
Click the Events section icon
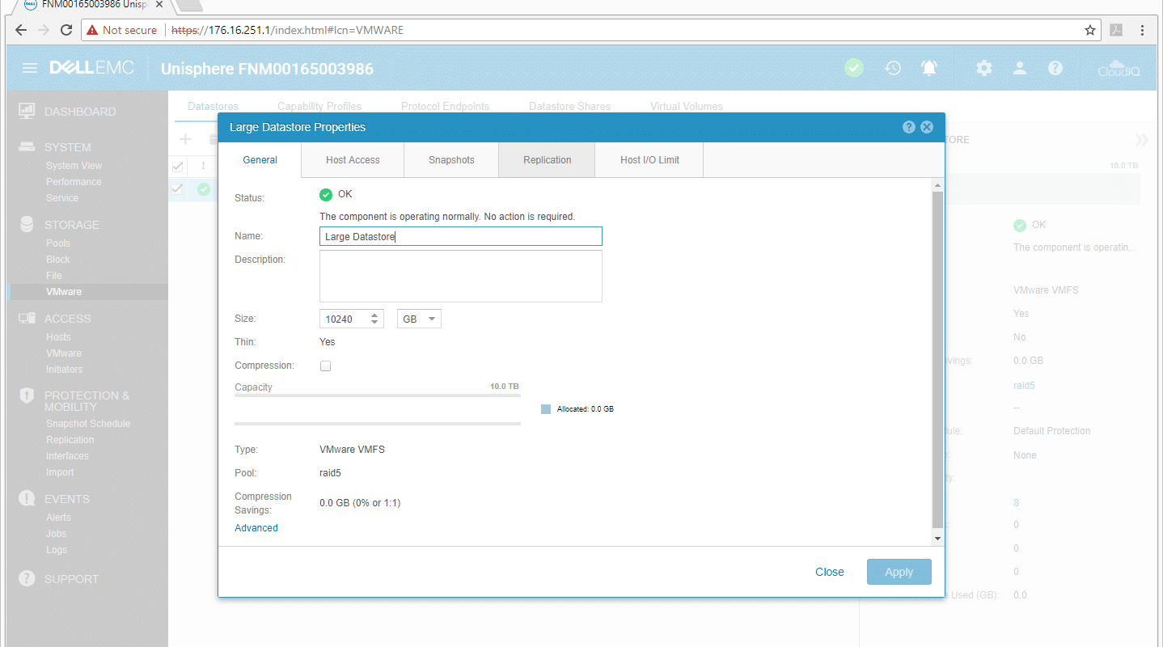(x=27, y=498)
